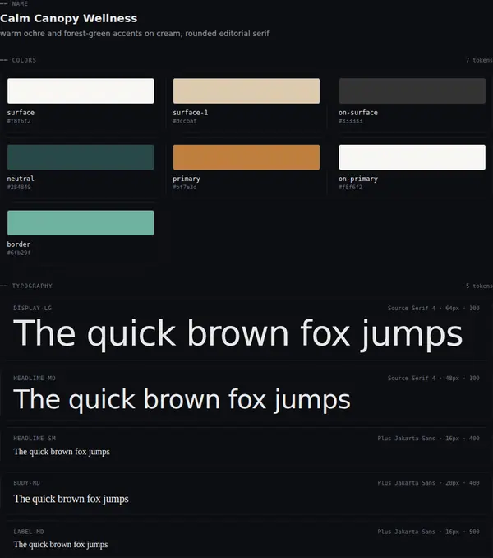Click the TYPOGRAPHY section heading
493x558 pixels.
pos(32,286)
